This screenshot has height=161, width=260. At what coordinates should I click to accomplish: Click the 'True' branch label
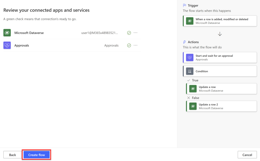coord(195,80)
